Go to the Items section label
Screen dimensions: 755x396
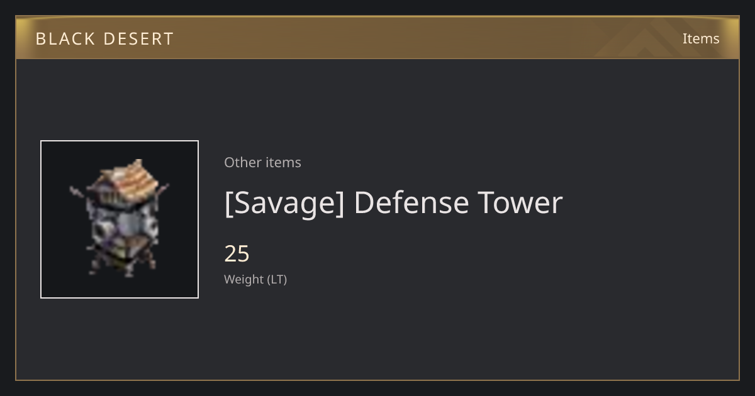point(701,38)
